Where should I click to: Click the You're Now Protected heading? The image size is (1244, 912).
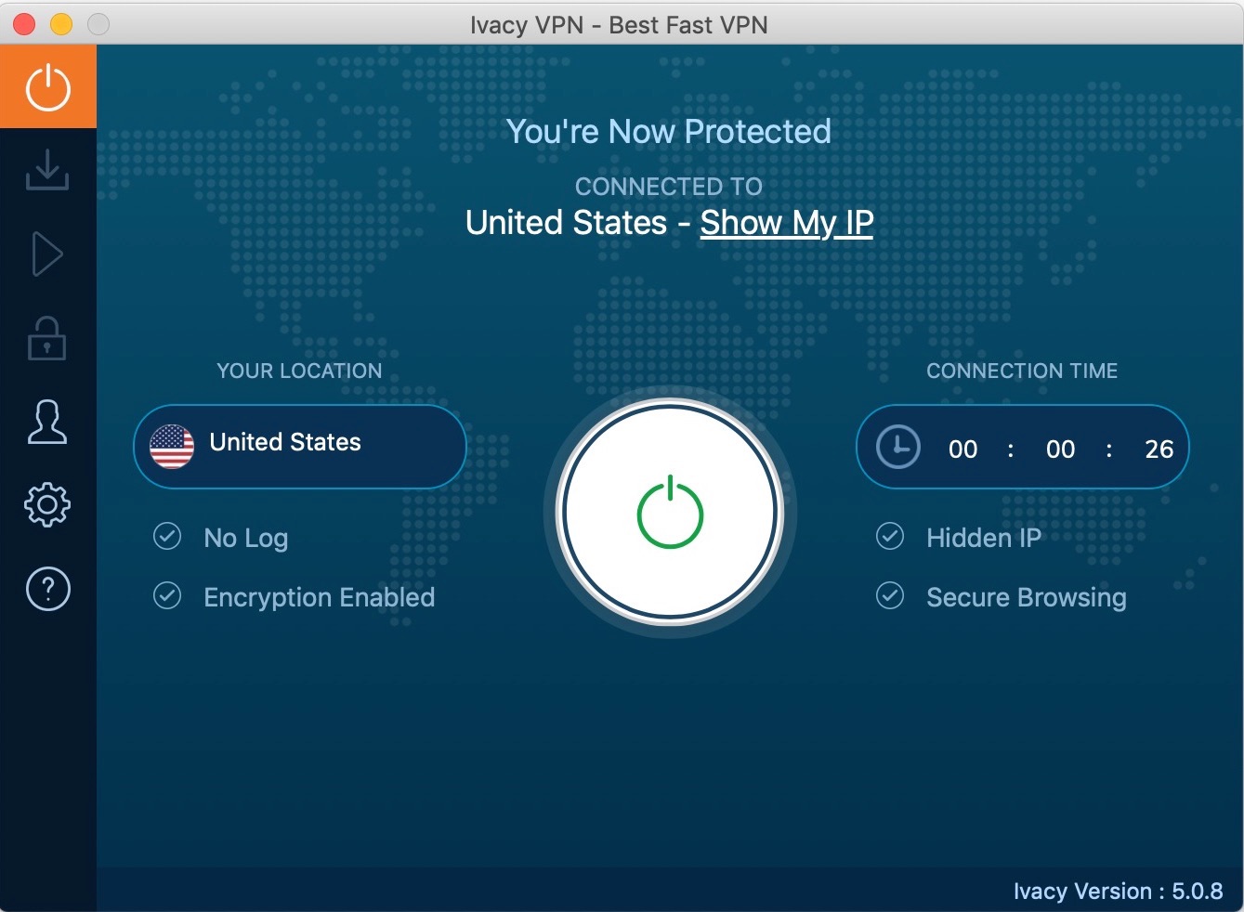tap(668, 132)
